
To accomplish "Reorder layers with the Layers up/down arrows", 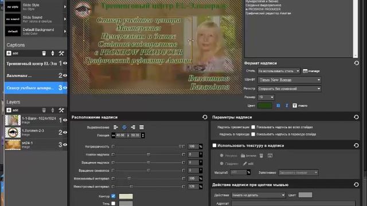I will point(52,110).
